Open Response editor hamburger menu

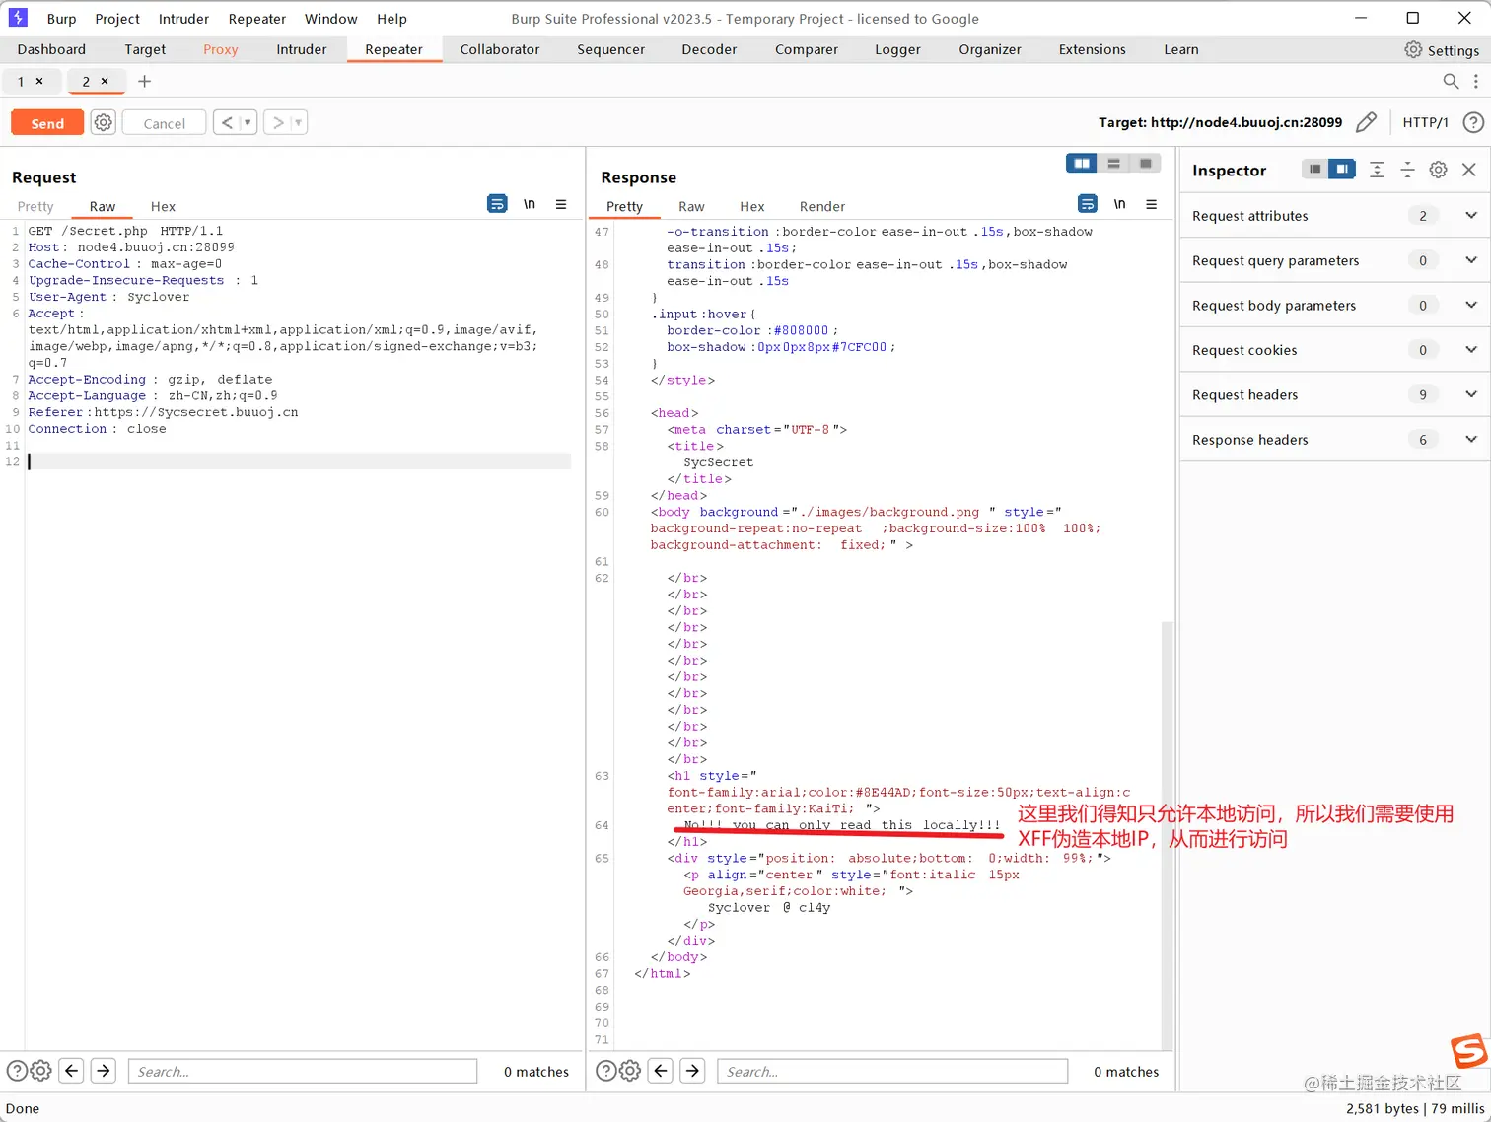click(1151, 204)
